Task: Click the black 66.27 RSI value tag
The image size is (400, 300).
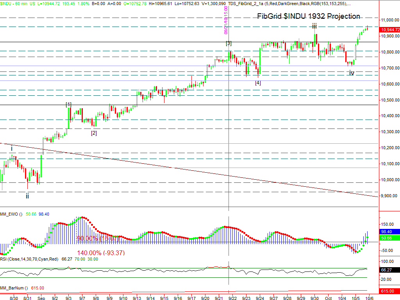Action: (389, 270)
